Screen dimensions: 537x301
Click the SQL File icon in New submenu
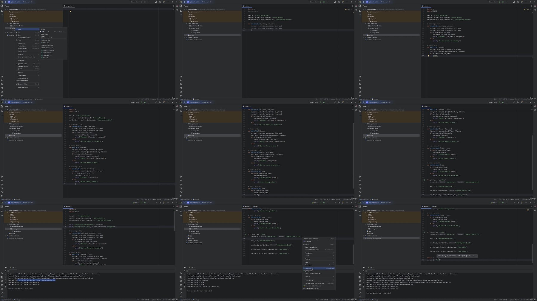(x=42, y=58)
